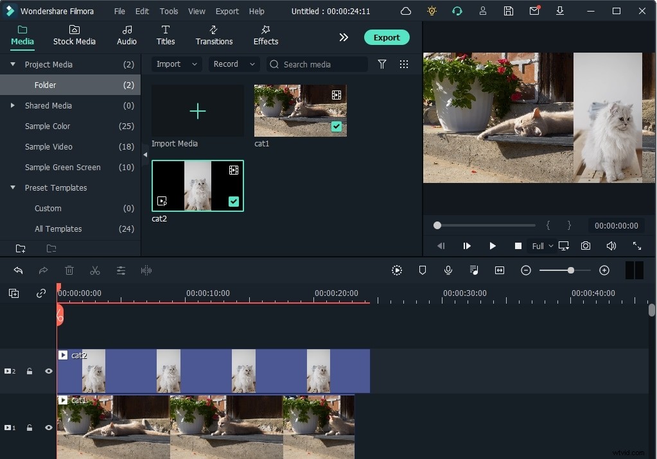Enter fullscreen preview using the expand arrows icon
The height and width of the screenshot is (459, 657).
pyautogui.click(x=636, y=246)
